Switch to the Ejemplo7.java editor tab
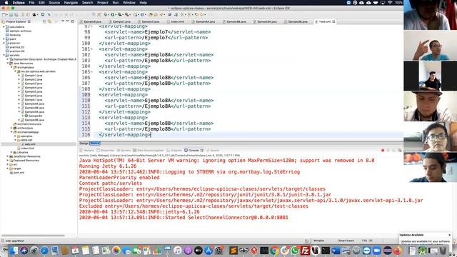 [x=120, y=21]
